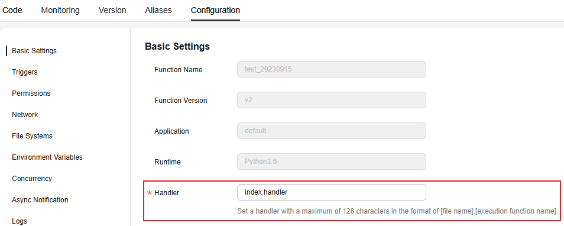
Task: Select the Version tab
Action: tap(112, 10)
